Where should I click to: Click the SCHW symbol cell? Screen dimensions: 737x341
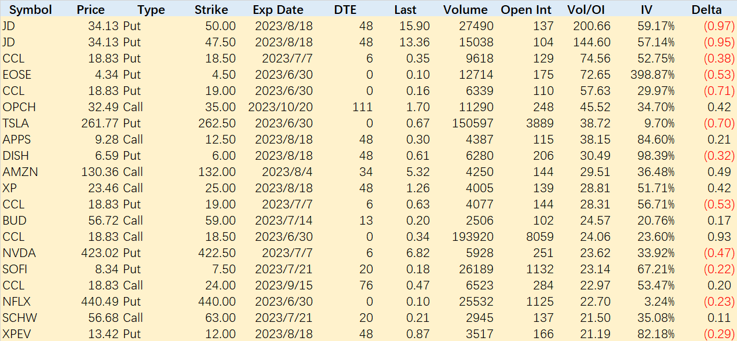point(19,318)
